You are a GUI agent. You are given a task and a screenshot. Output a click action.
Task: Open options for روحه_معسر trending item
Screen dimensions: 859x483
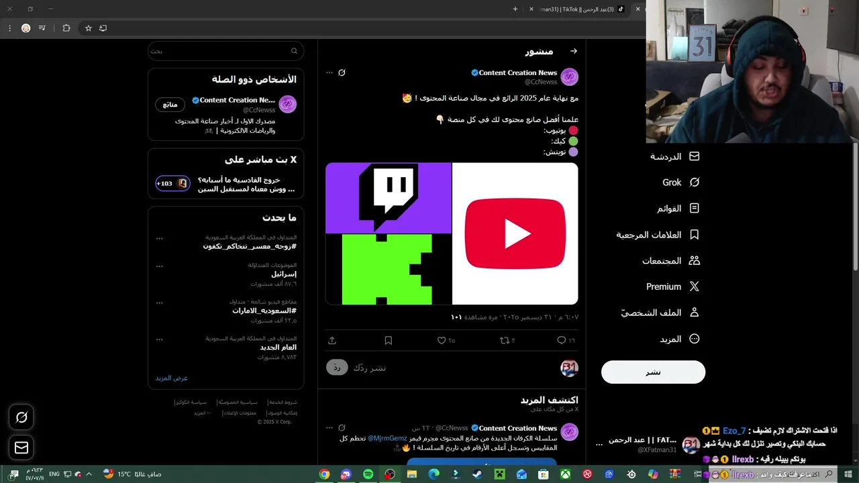[159, 238]
